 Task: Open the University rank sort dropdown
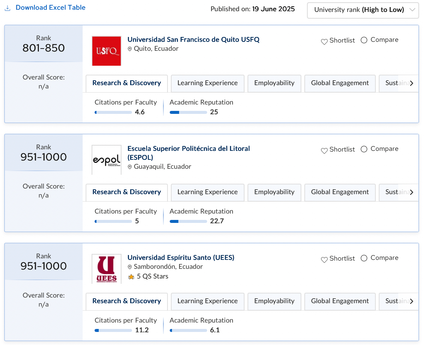click(x=362, y=10)
